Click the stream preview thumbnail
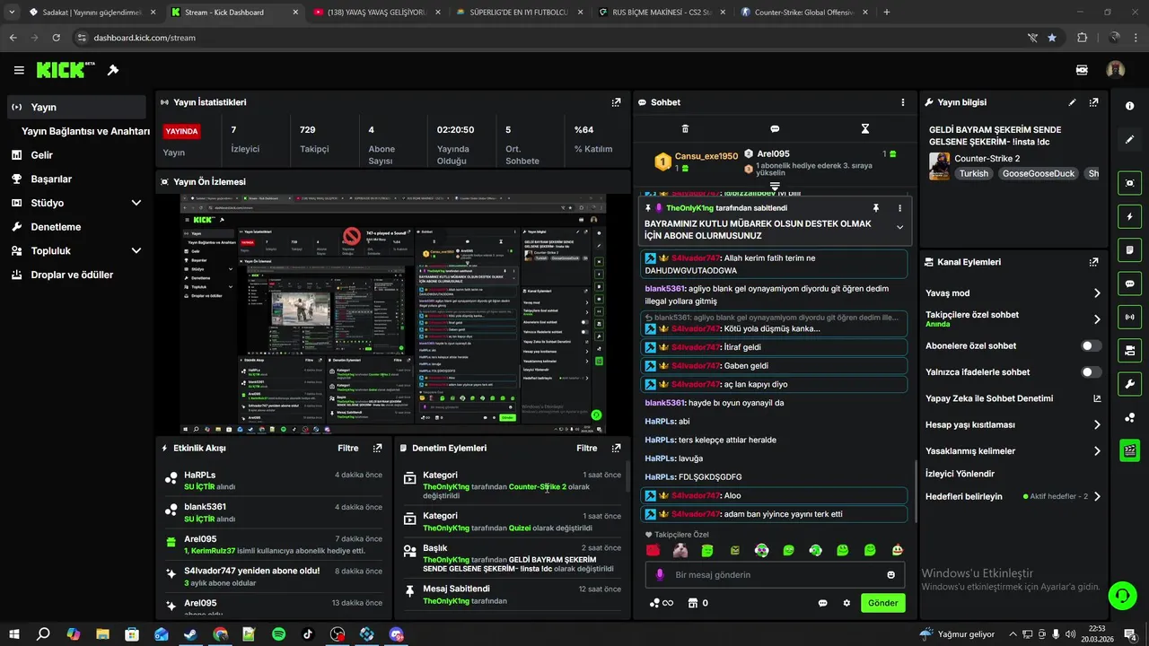The height and width of the screenshot is (646, 1149). tap(392, 314)
